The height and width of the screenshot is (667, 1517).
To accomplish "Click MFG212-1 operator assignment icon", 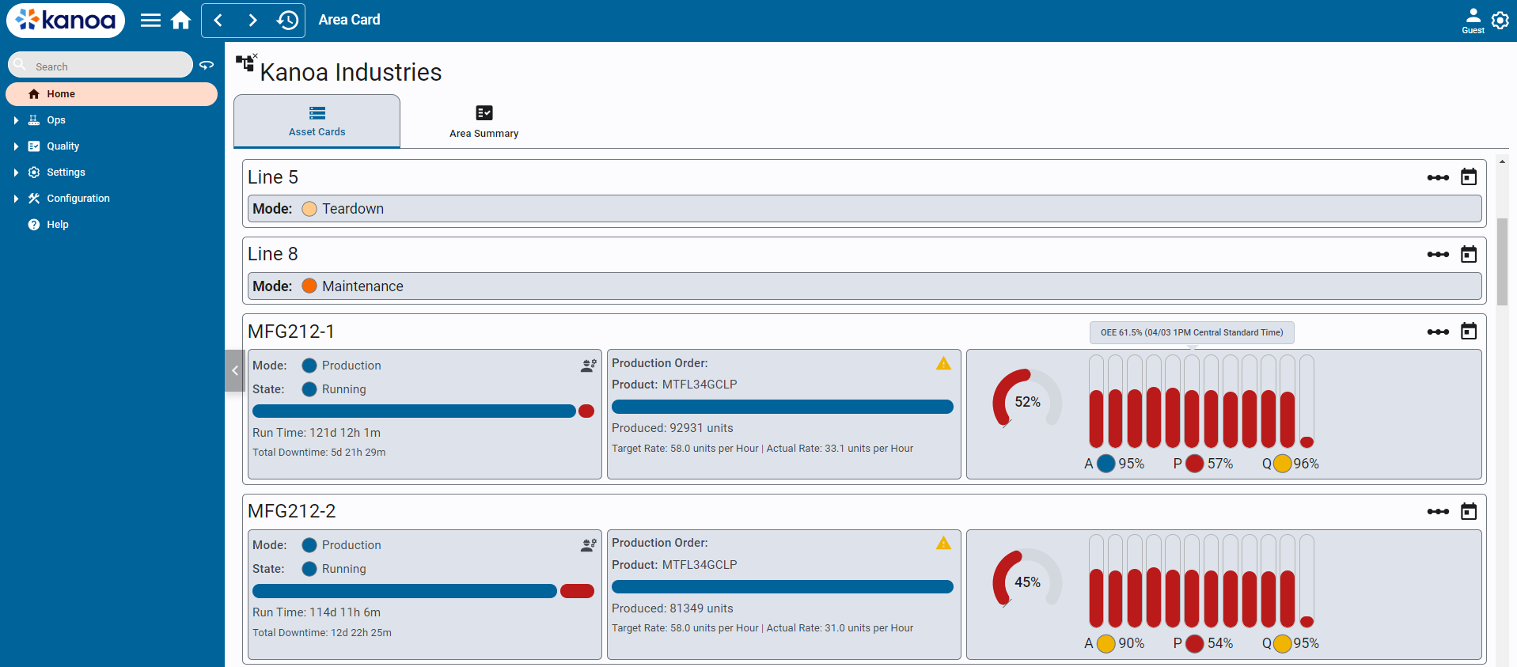I will [589, 366].
